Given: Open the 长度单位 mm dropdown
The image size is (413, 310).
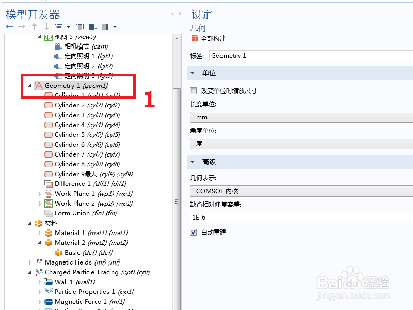Looking at the screenshot, I should tap(310, 117).
